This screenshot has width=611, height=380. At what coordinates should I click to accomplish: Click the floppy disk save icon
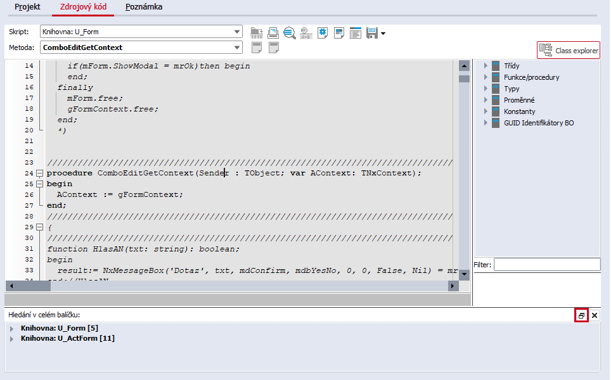click(372, 33)
